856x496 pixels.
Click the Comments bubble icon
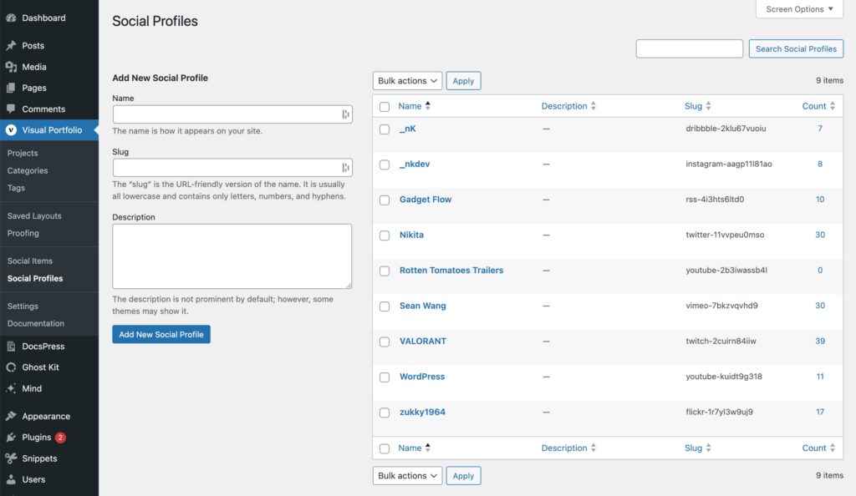11,109
